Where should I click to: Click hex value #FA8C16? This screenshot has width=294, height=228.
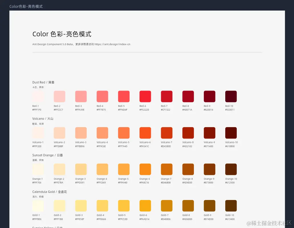point(144,183)
